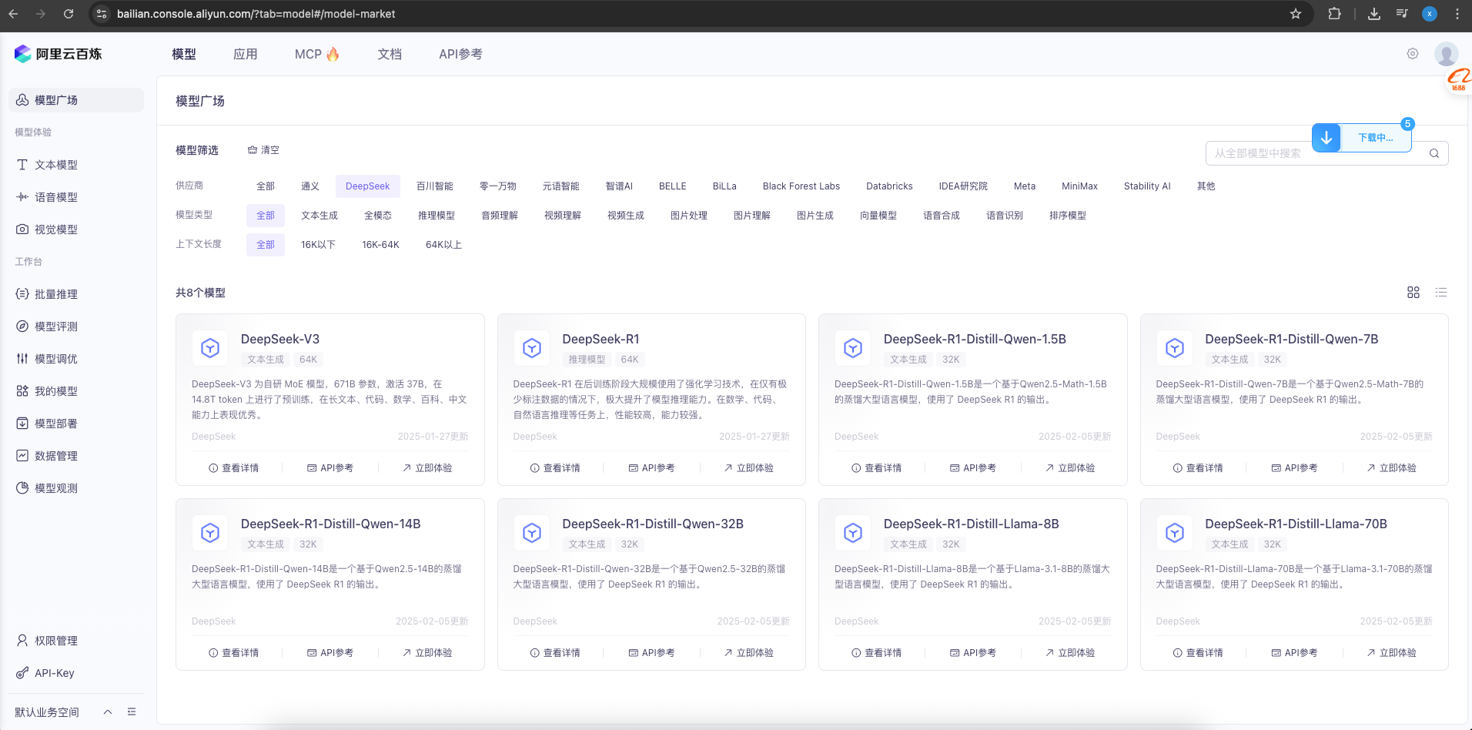Image resolution: width=1472 pixels, height=730 pixels.
Task: Select 文档 top navigation tab
Action: [390, 54]
